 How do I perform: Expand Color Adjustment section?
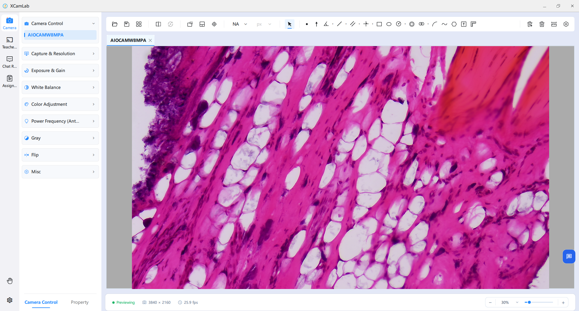(x=60, y=104)
